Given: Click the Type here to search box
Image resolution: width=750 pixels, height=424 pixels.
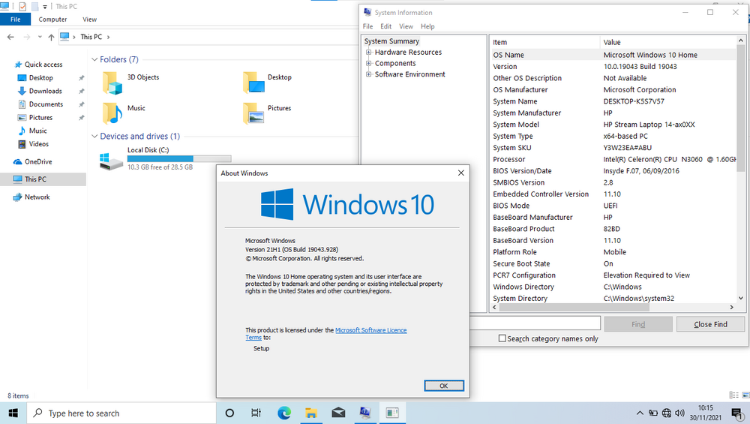Looking at the screenshot, I should [x=122, y=413].
